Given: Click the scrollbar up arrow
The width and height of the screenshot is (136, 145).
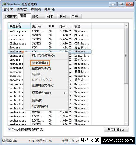Looking at the screenshot, I should tap(126, 25).
